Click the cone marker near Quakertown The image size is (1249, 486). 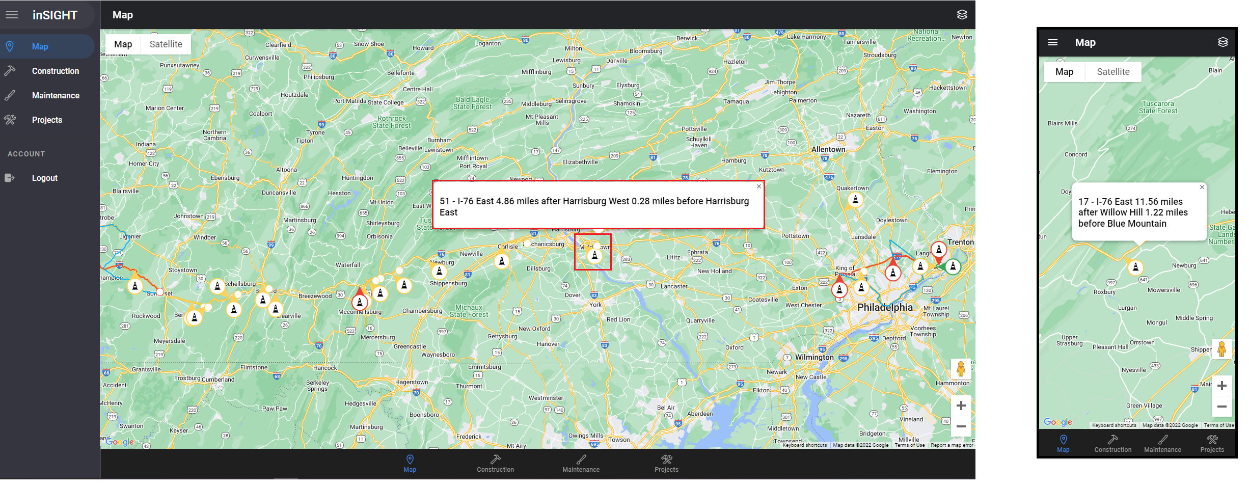point(856,200)
